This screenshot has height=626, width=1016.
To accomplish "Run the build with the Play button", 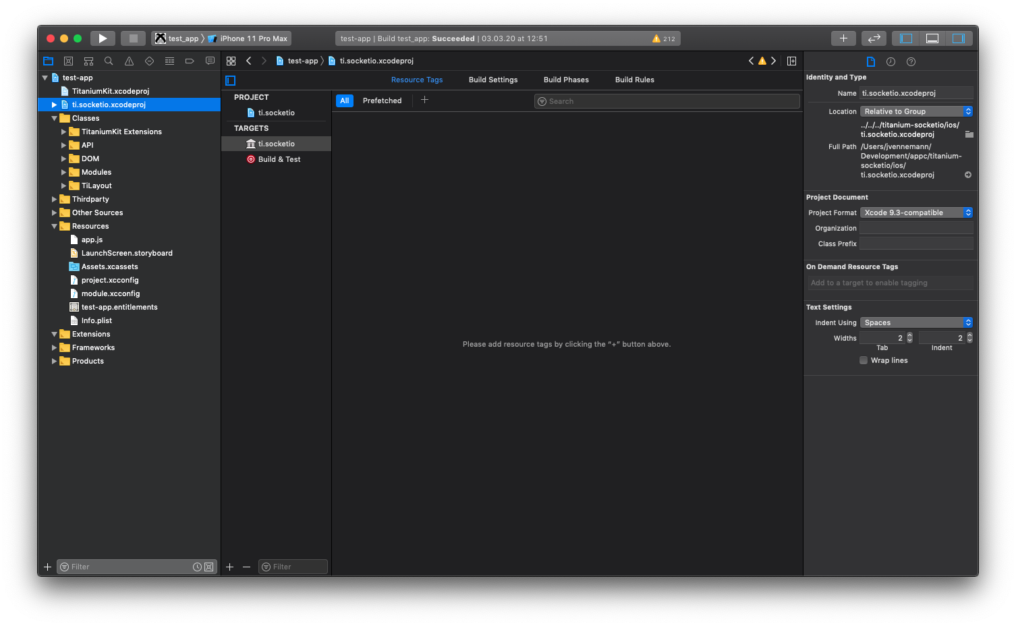I will 103,38.
